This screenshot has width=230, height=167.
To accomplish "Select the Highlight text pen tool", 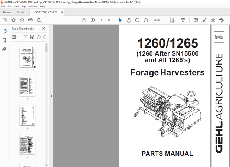I will coord(204,20).
